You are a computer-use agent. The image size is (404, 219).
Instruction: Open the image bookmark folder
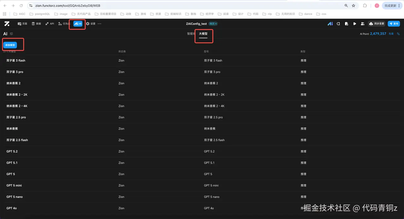pyautogui.click(x=61, y=14)
